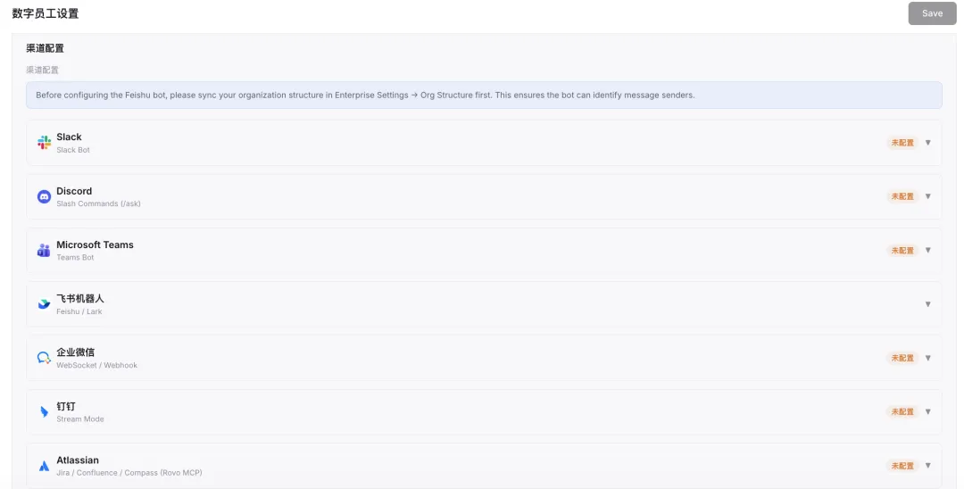Expand the Discord channel row arrow
Screen dimensions: 964x489
click(927, 196)
